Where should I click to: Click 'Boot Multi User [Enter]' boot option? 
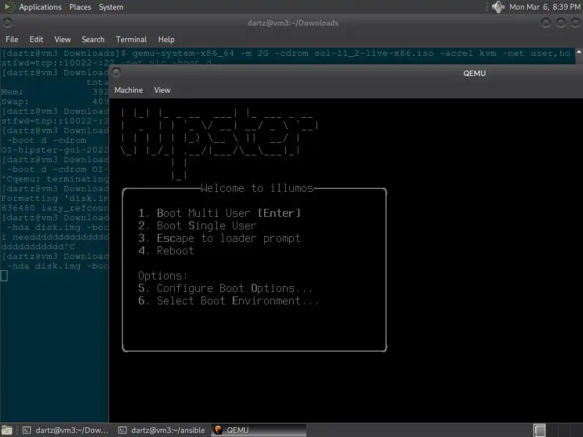(x=219, y=213)
